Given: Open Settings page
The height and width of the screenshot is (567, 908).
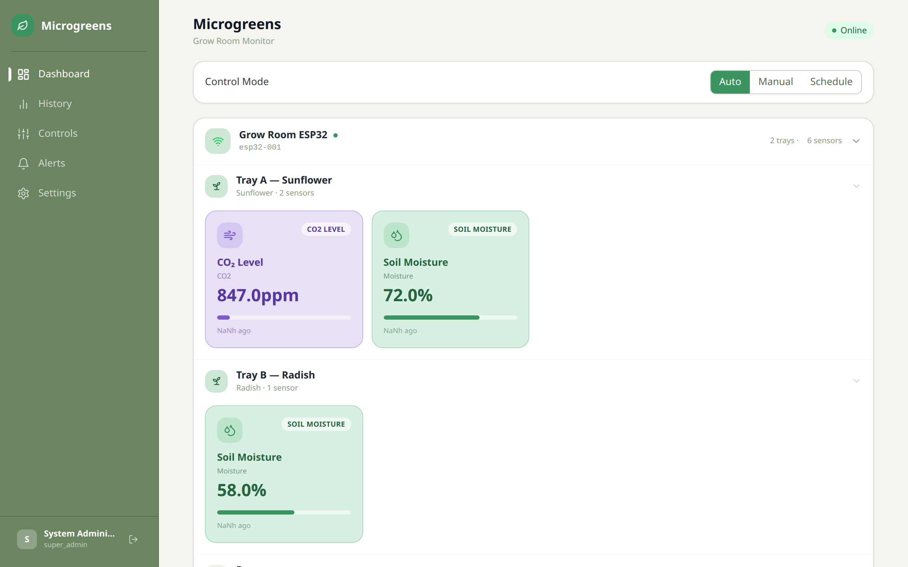Looking at the screenshot, I should [79, 193].
